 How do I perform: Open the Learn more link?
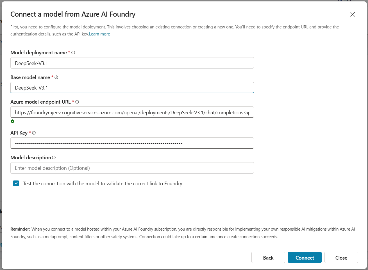99,34
